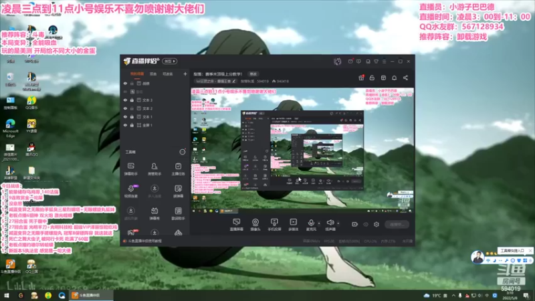Expand speaker options arrow
Screen dimensions: 535x301
pos(338,223)
